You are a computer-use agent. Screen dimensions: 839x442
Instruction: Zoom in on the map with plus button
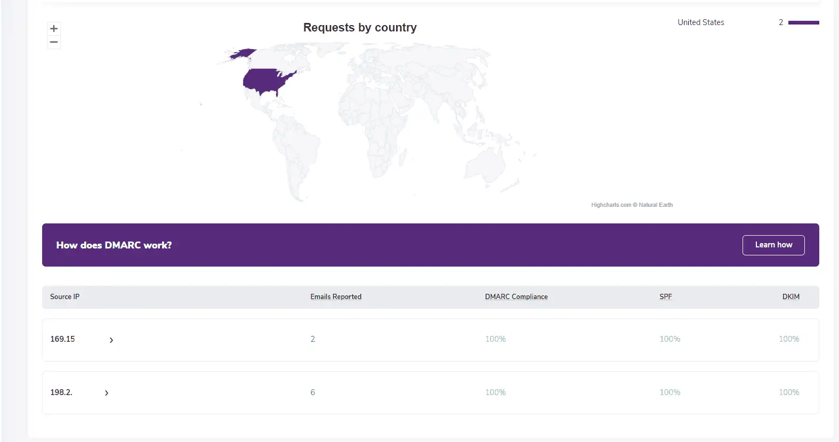click(x=54, y=29)
